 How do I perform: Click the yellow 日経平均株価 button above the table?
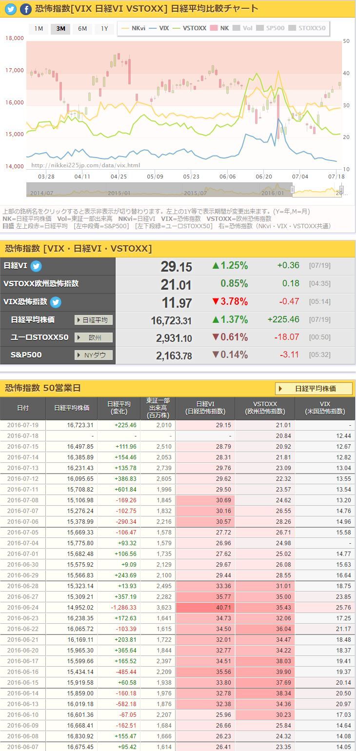314,389
